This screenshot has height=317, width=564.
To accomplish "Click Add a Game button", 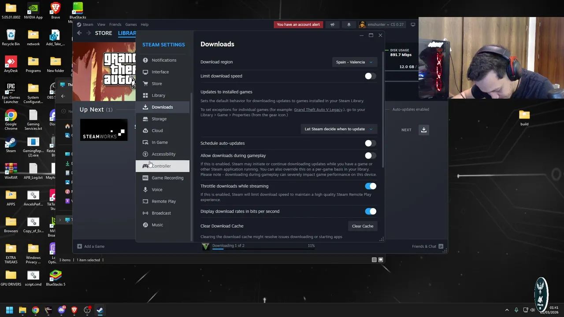I will (91, 247).
